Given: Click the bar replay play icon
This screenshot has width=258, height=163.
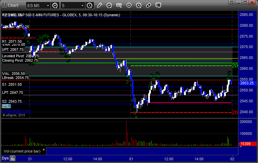Looking at the screenshot, I should click(x=129, y=5).
